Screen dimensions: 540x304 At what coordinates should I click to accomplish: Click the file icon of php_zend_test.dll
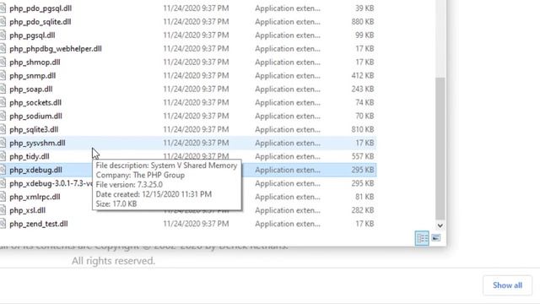point(3,223)
